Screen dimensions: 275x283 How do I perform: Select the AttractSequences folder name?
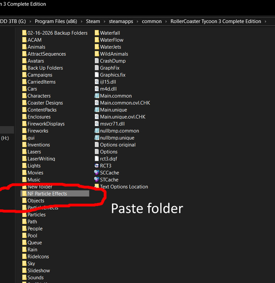pyautogui.click(x=47, y=54)
